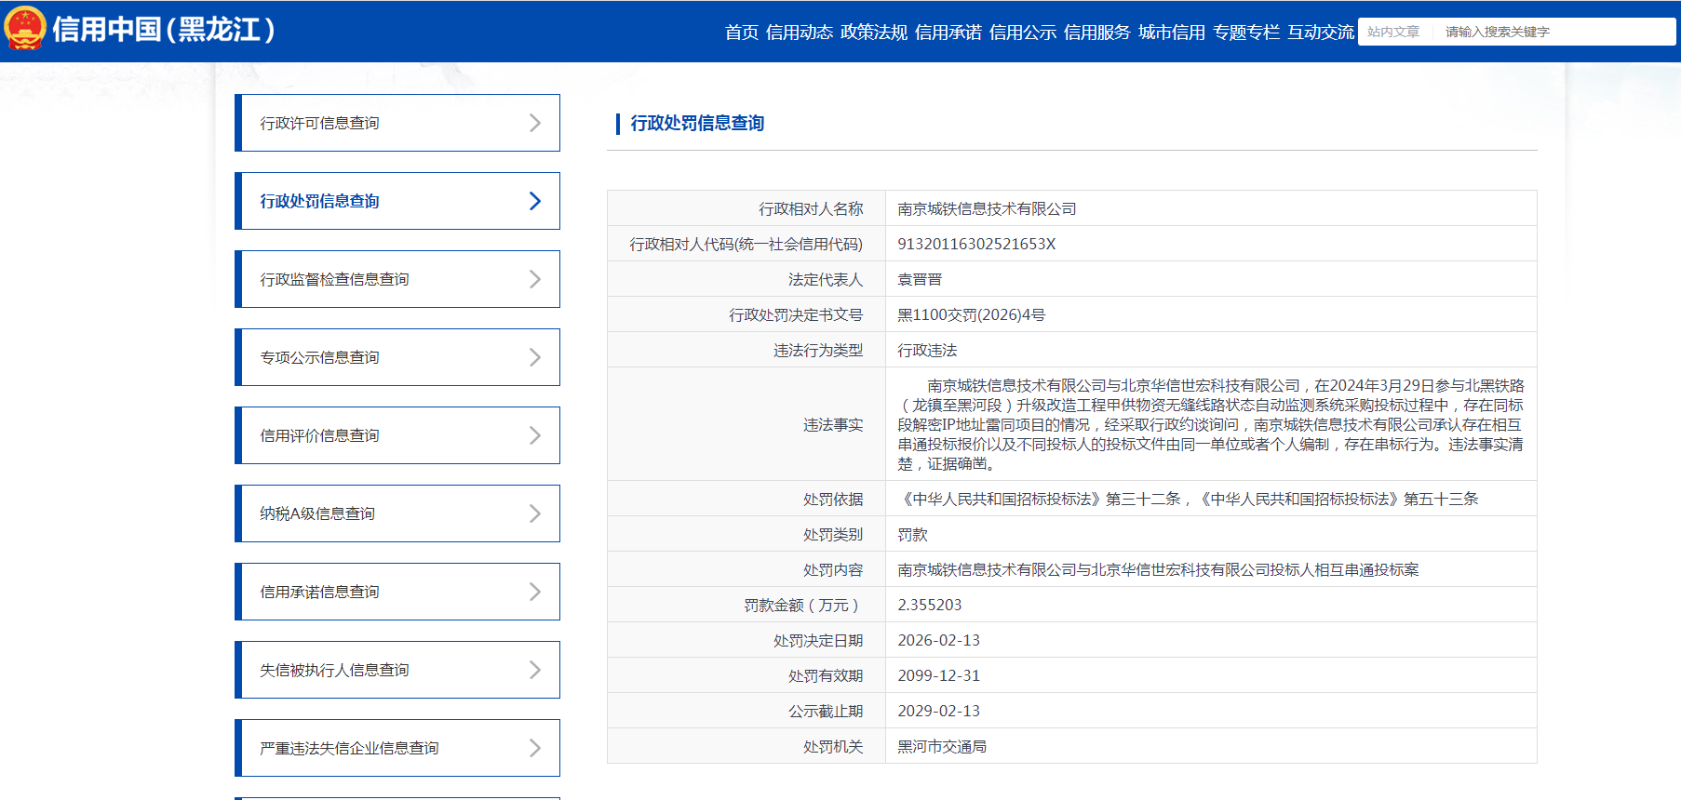Viewport: 1681px width, 800px height.
Task: Open the 城市信用 navigation link
Action: (1171, 33)
